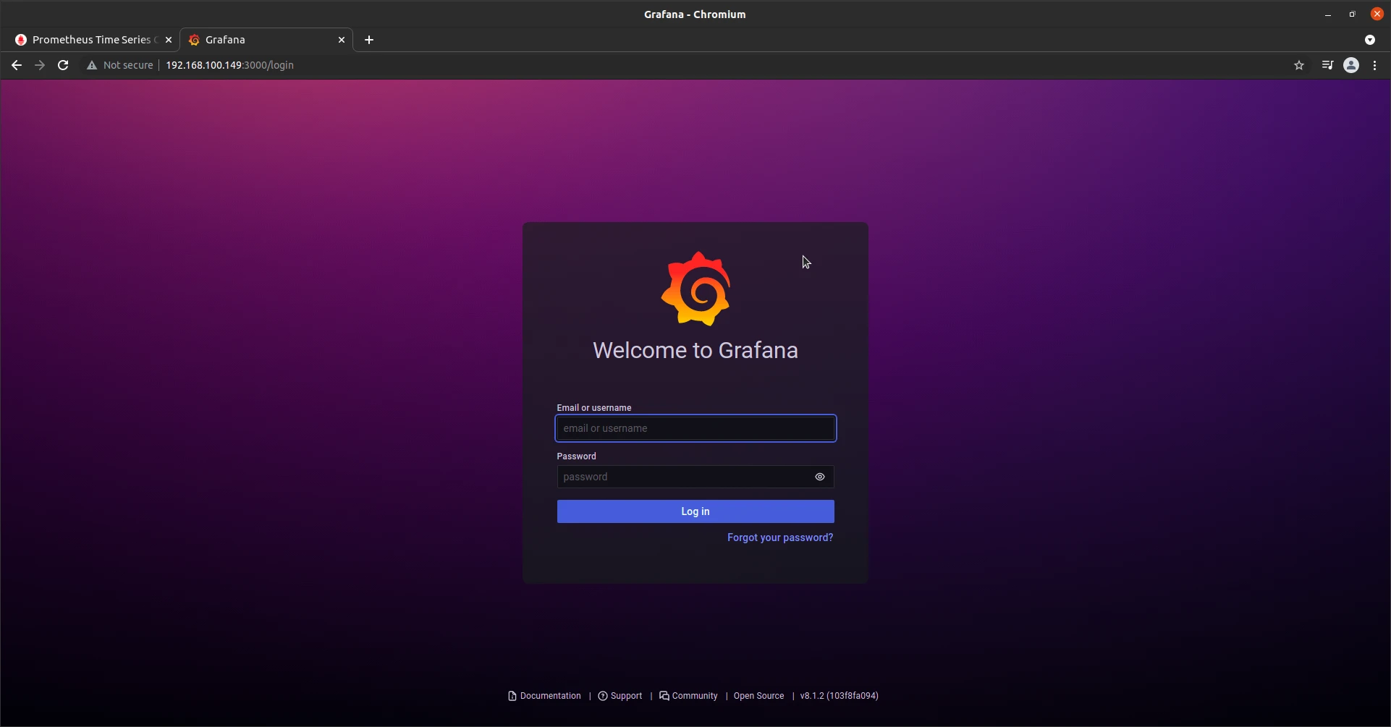
Task: Click the Not secure warning icon
Action: click(x=92, y=65)
